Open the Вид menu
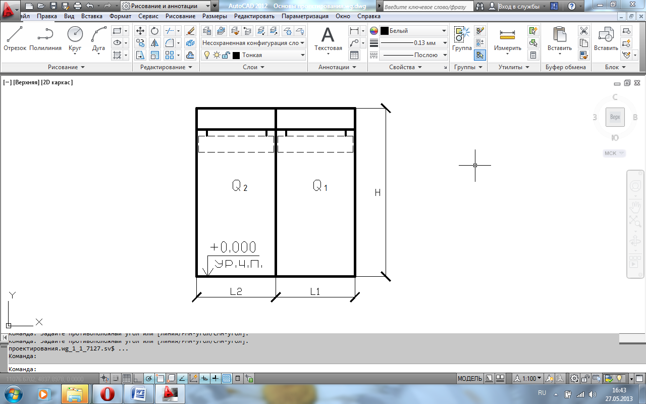The height and width of the screenshot is (404, 646). click(69, 16)
